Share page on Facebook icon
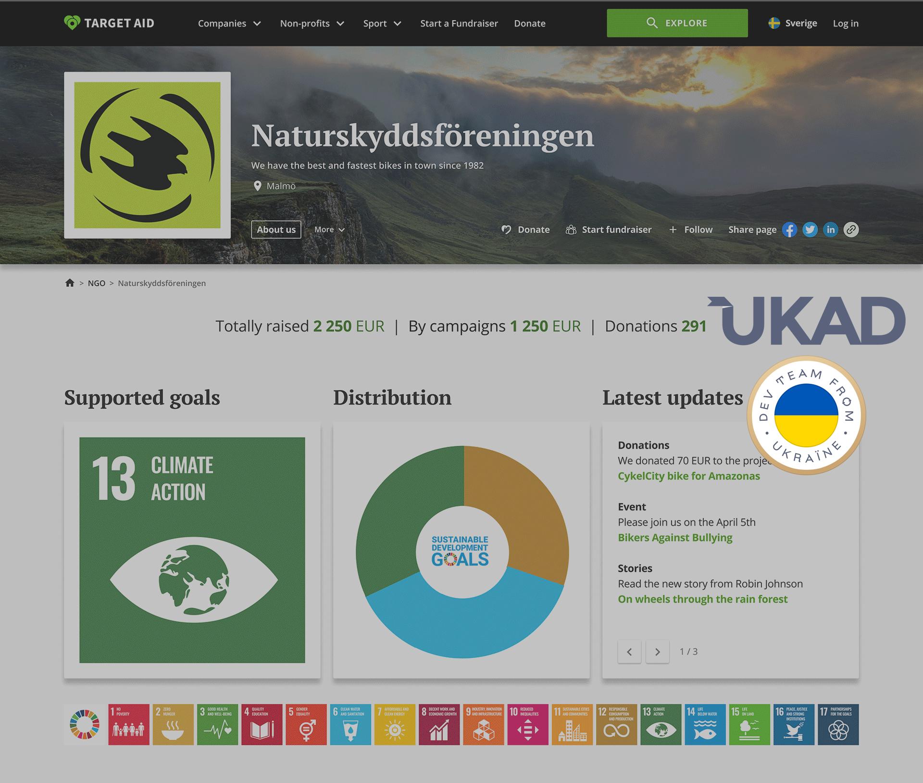 click(x=789, y=230)
